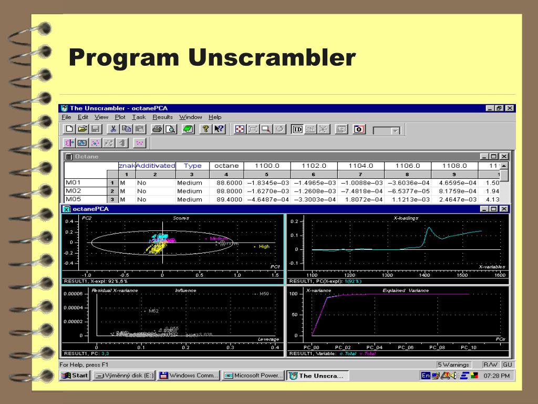Select row header M05
The width and height of the screenshot is (538, 404).
[x=86, y=199]
